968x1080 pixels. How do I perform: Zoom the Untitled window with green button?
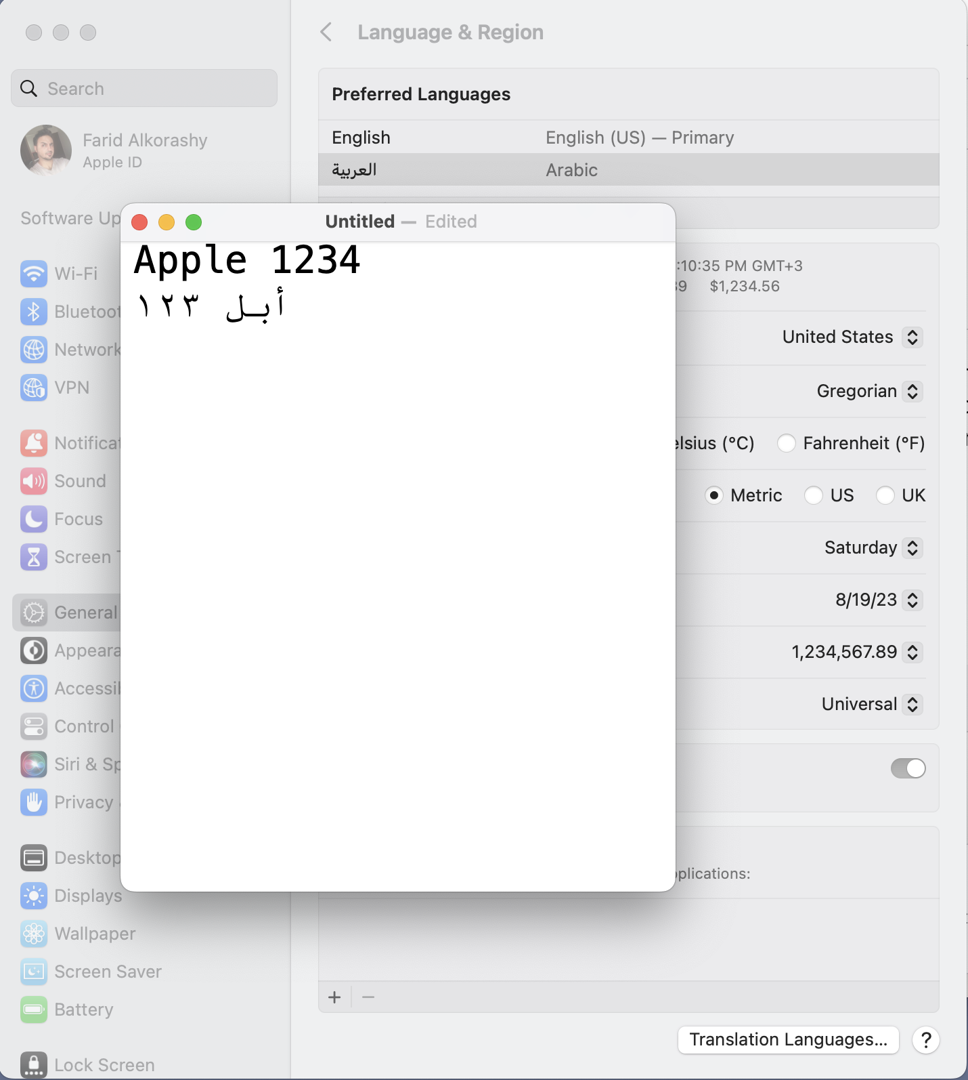(x=194, y=222)
